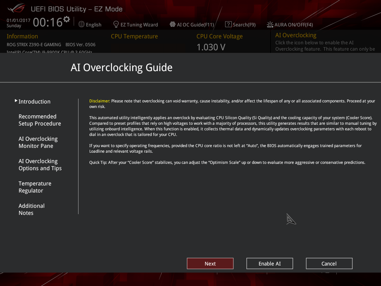Open clock settings gear icon
The width and height of the screenshot is (381, 286).
coord(67,19)
